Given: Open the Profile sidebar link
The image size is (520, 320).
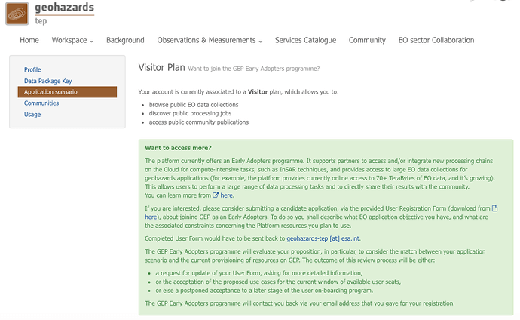Looking at the screenshot, I should click(32, 69).
